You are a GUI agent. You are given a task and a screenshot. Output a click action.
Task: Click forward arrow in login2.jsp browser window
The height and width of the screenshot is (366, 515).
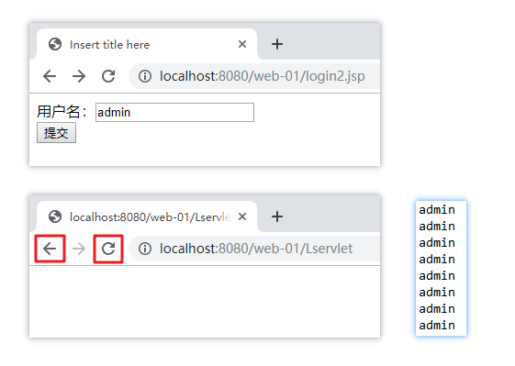(x=79, y=76)
